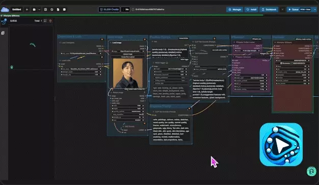Edit the width value in Resize Image

[128, 106]
